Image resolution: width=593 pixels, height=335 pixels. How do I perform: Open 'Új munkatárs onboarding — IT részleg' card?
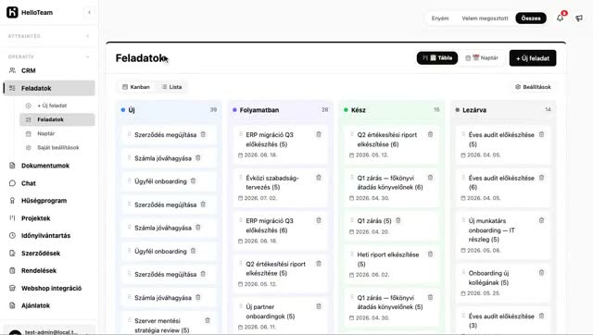[503, 235]
